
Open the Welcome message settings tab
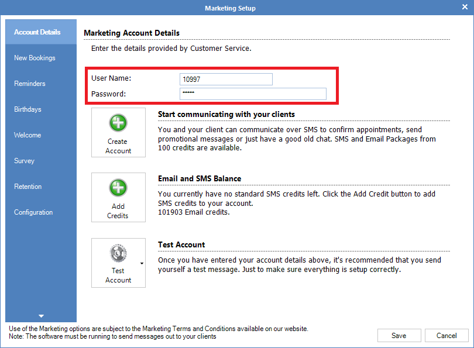(28, 135)
